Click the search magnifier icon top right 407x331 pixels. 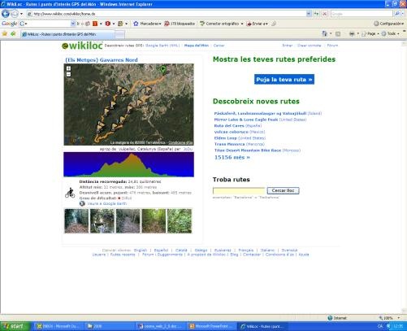tap(397, 14)
